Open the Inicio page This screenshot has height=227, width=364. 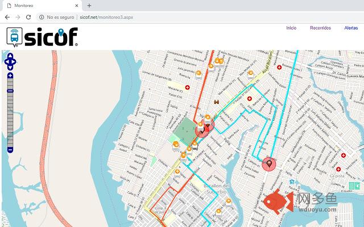point(291,28)
